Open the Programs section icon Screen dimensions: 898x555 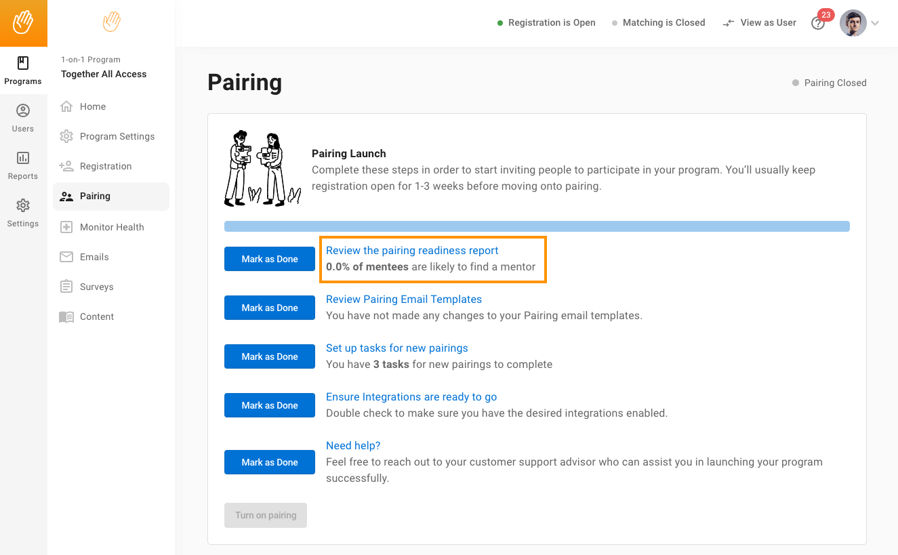coord(23,63)
